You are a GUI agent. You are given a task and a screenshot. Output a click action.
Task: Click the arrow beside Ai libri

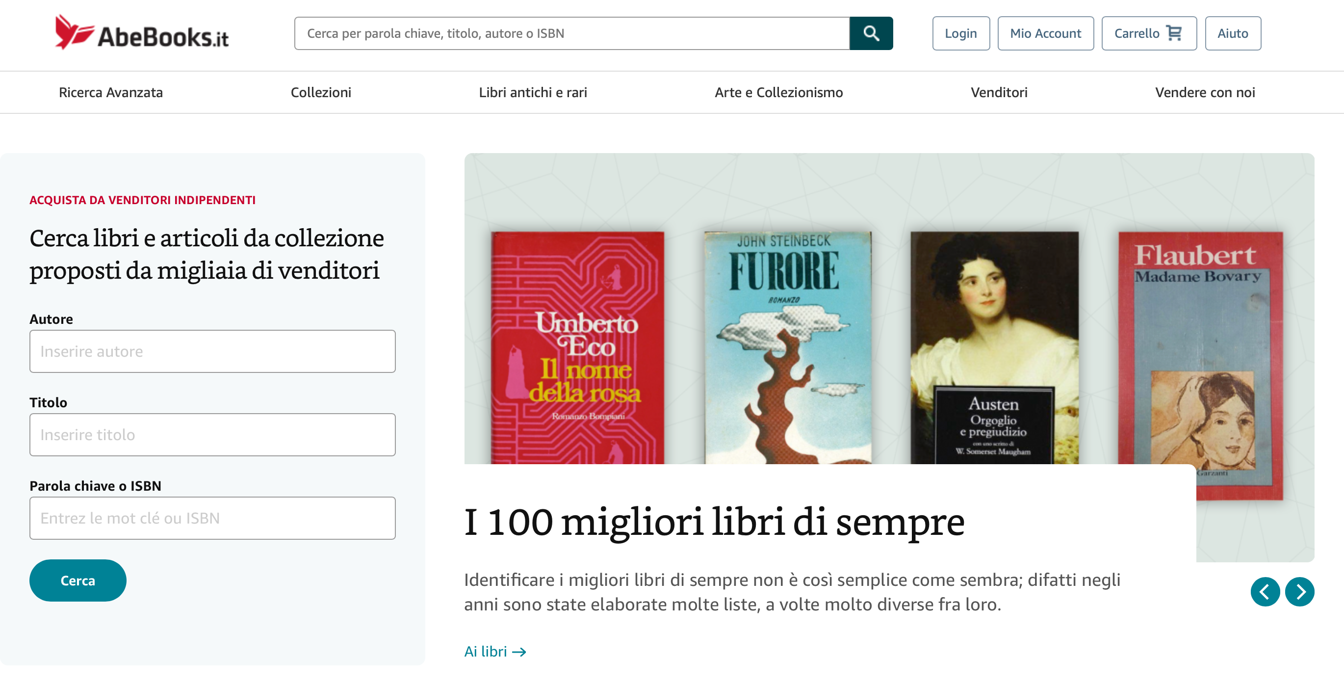519,652
